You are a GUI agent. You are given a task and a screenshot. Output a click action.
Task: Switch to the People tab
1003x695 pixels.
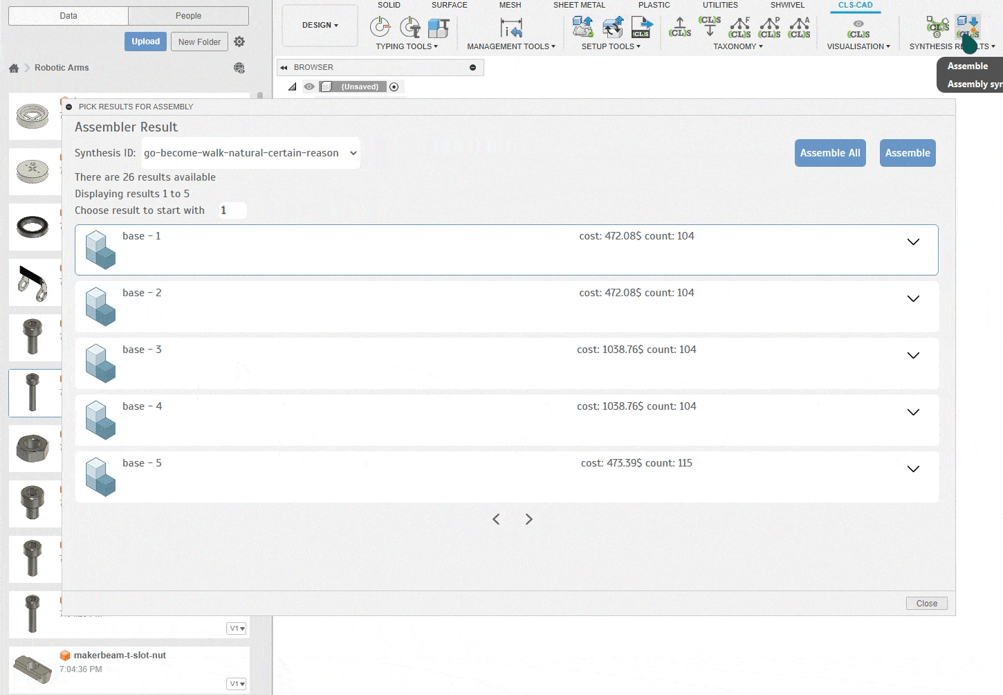pos(188,16)
